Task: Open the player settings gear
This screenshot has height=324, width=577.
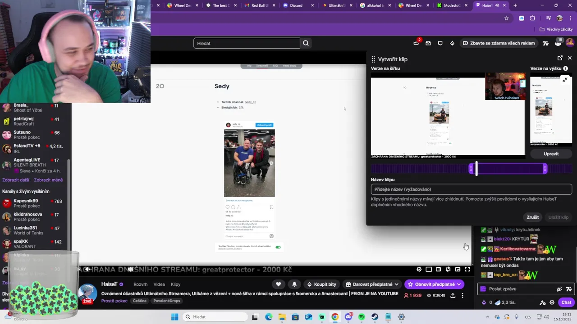Action: 419,270
